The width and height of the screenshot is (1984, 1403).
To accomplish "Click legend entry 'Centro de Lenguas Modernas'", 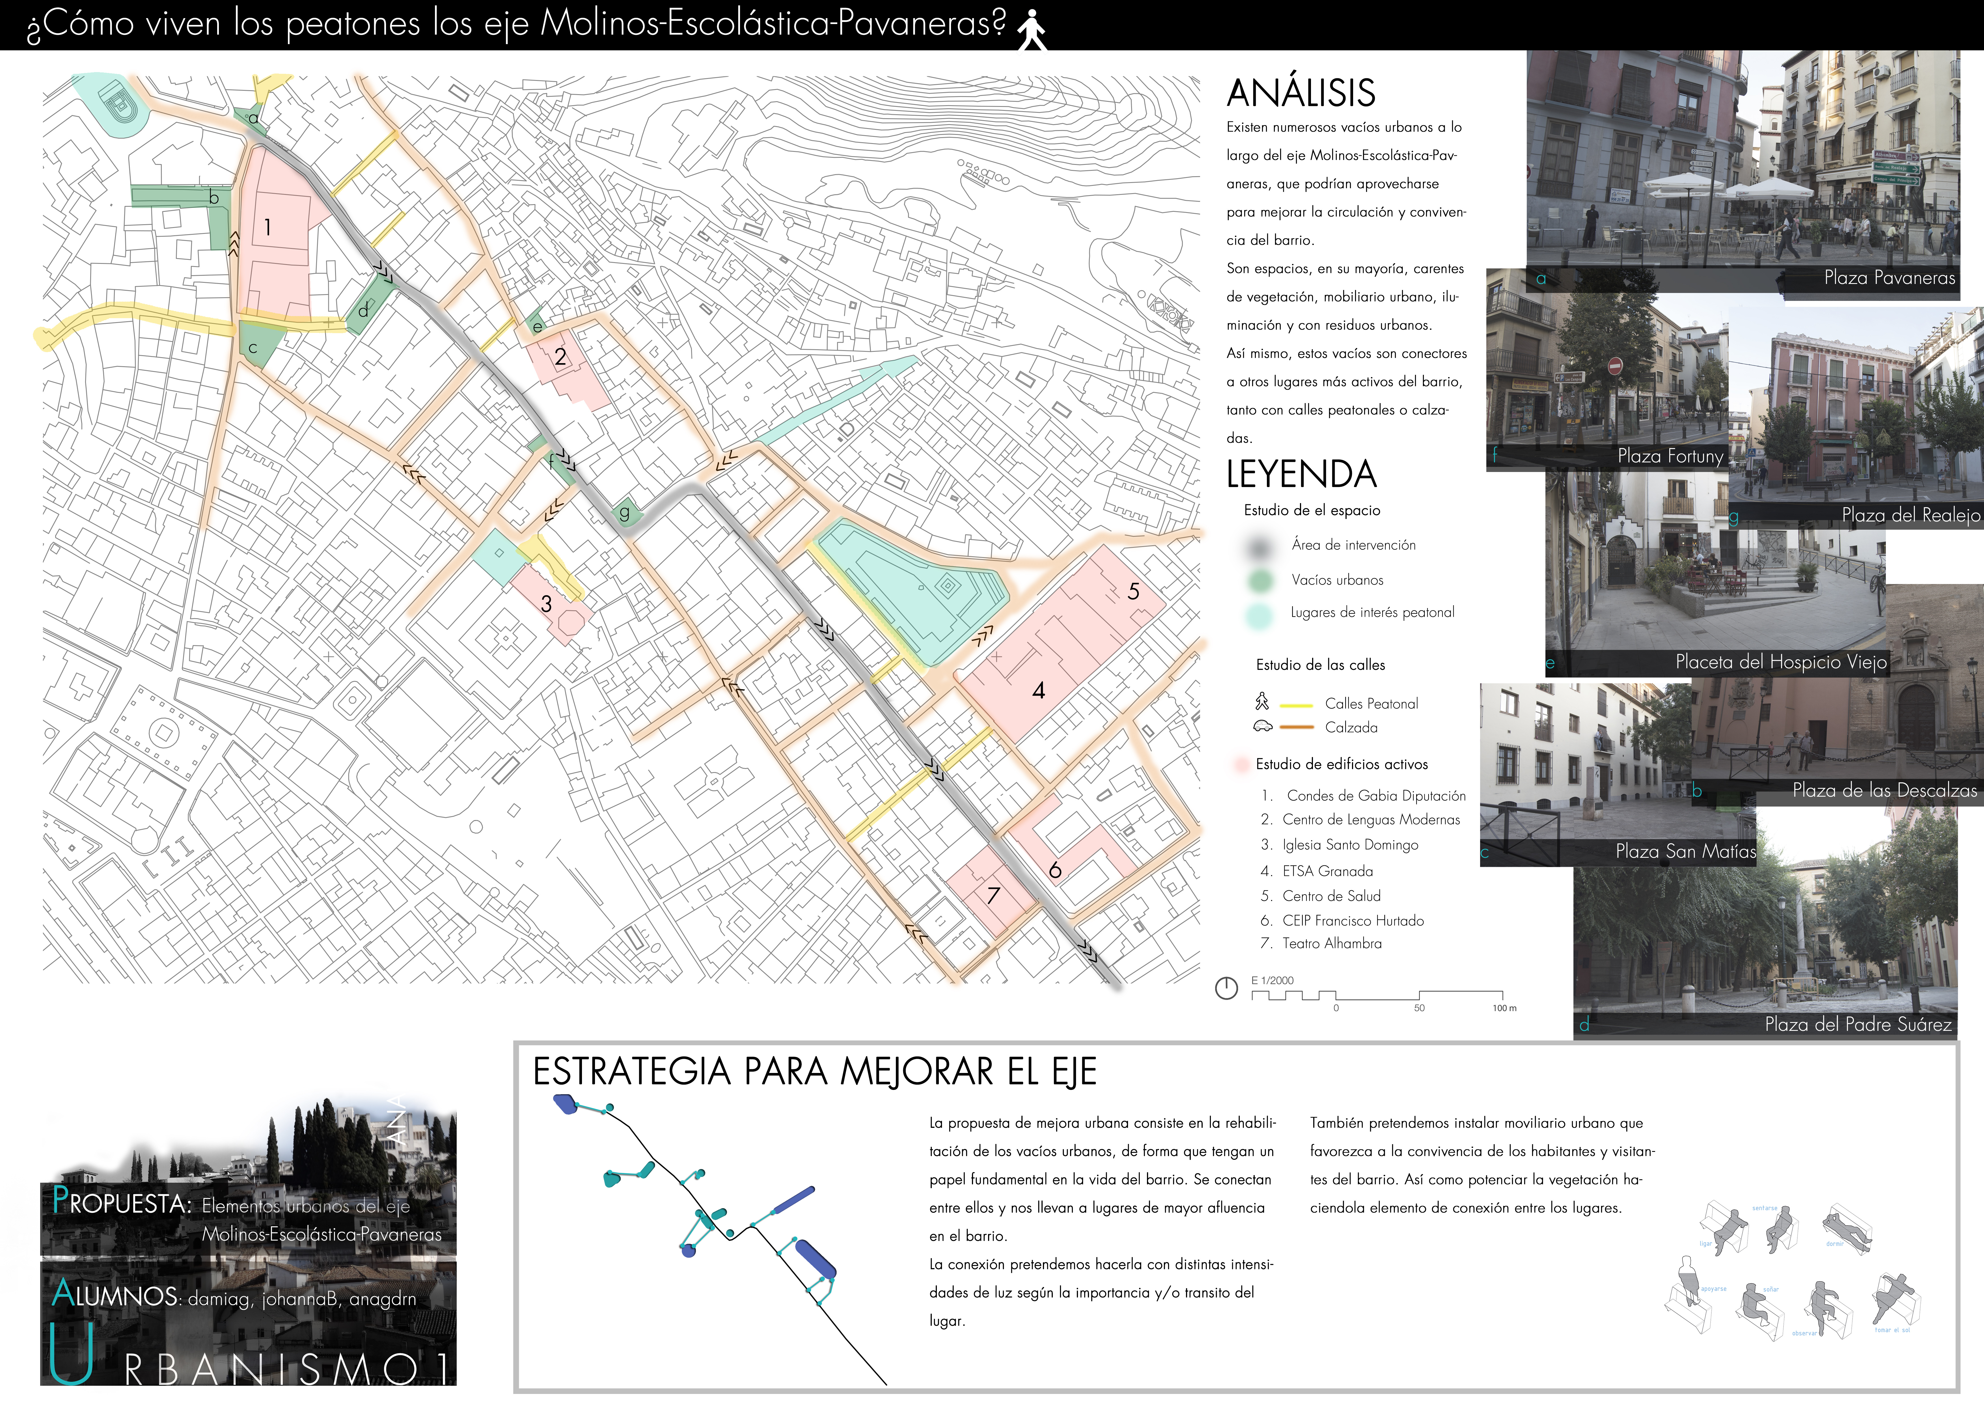I will coord(1371,820).
